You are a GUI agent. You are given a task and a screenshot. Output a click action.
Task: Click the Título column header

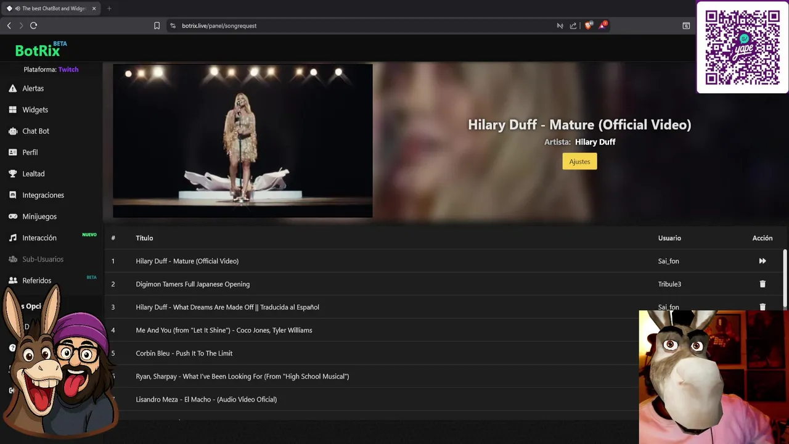(x=144, y=238)
